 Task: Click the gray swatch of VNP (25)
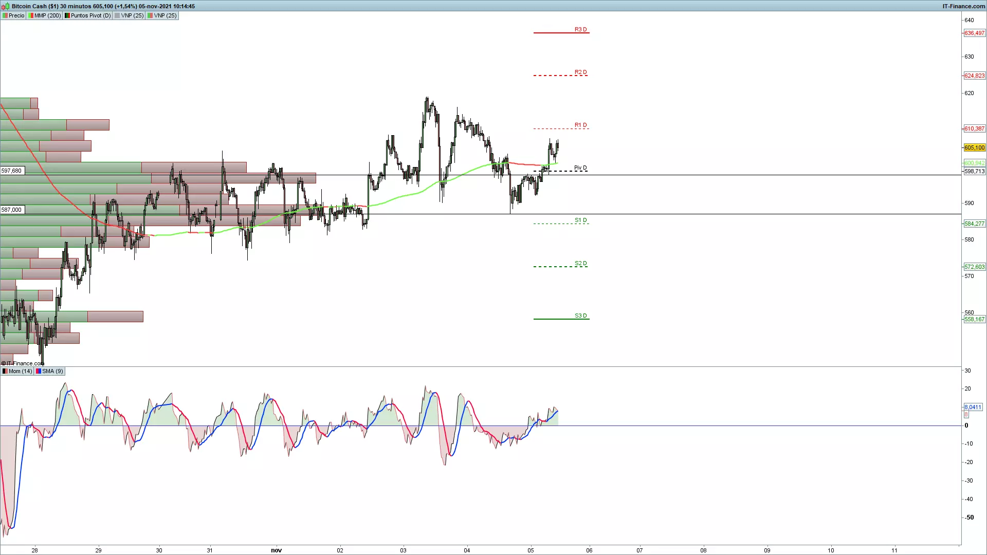[x=118, y=15]
